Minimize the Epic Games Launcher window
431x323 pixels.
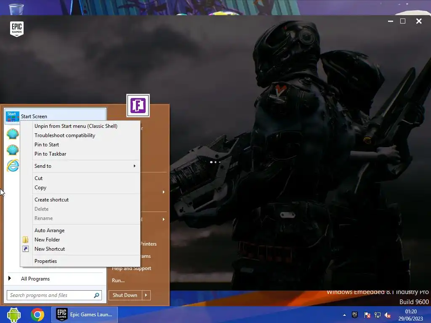(390, 21)
